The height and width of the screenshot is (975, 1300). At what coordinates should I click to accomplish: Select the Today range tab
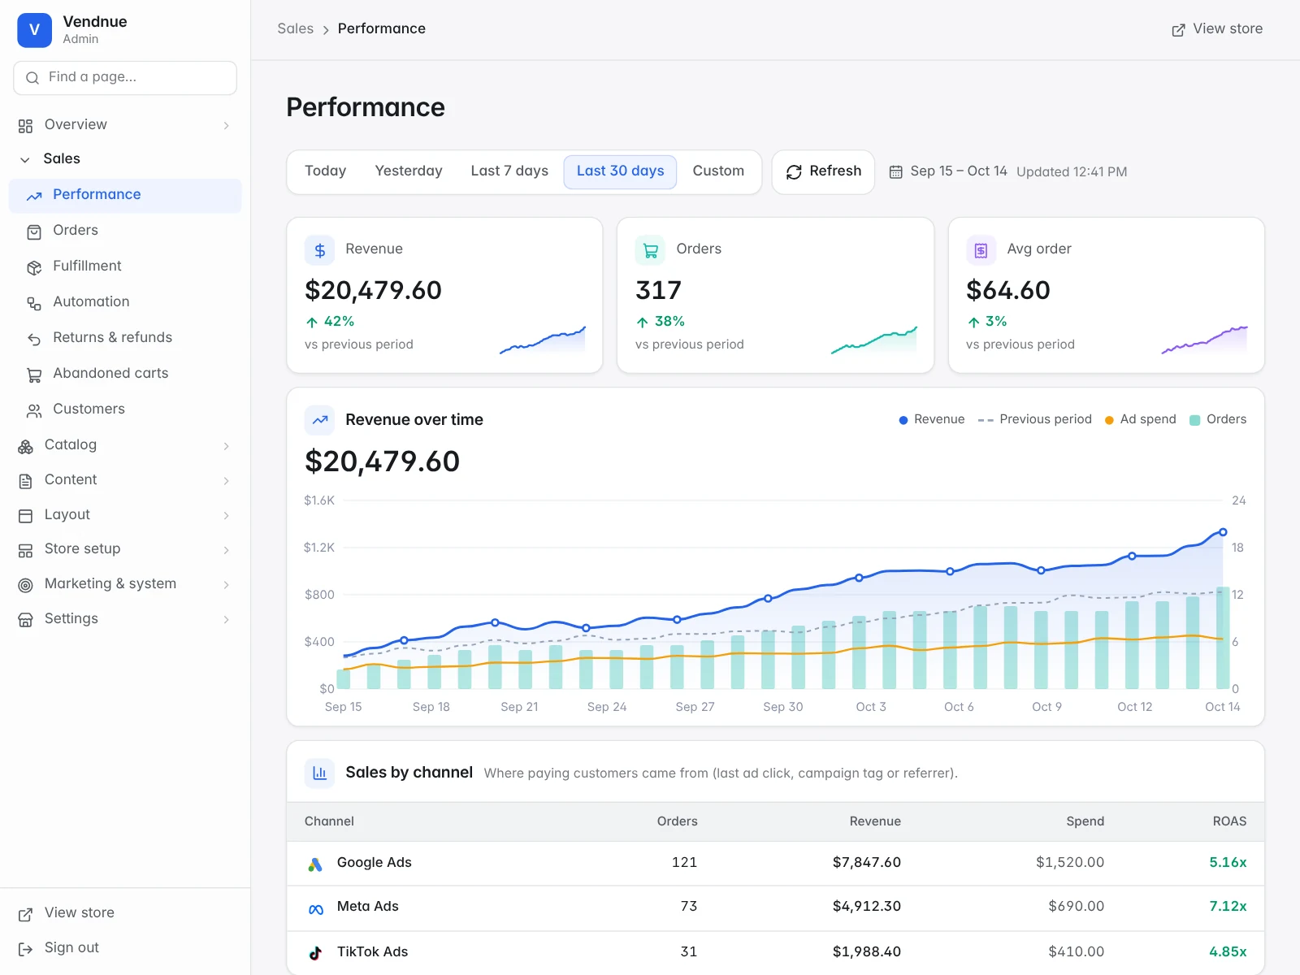325,171
